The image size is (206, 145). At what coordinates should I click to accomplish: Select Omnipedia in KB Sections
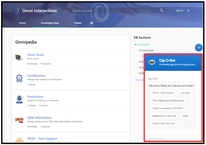coord(143,45)
